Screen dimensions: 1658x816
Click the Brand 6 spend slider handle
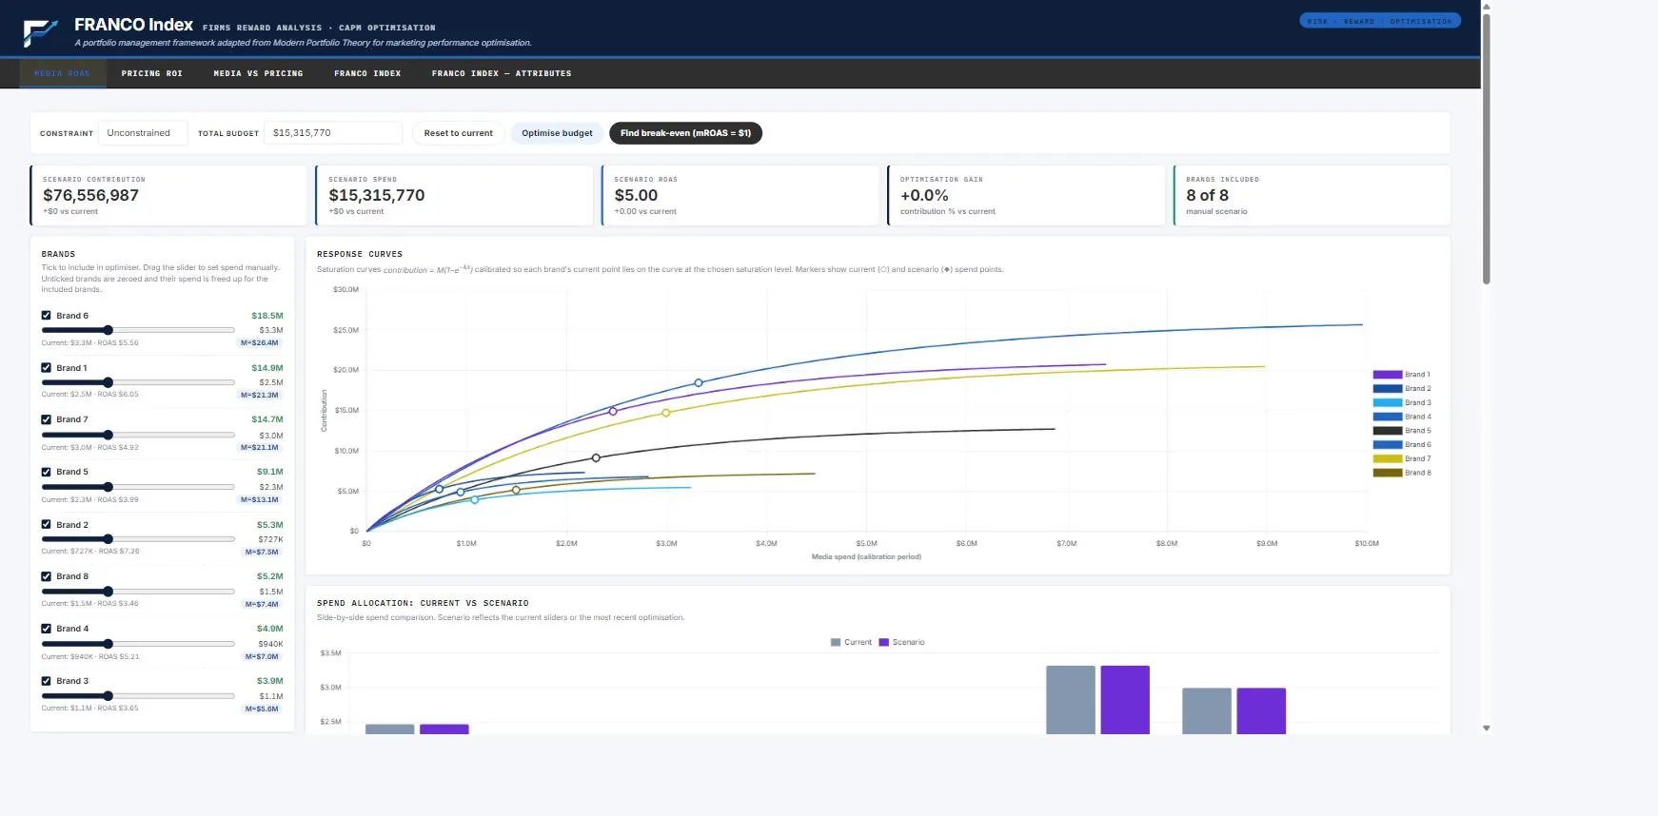click(108, 330)
